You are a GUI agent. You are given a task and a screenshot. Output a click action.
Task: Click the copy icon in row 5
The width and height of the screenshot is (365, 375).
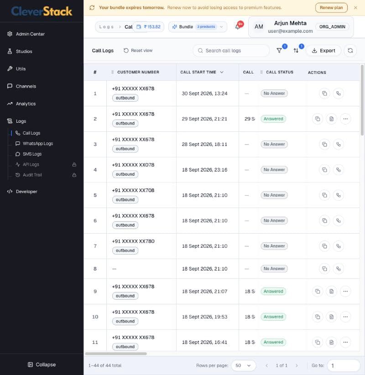[324, 195]
